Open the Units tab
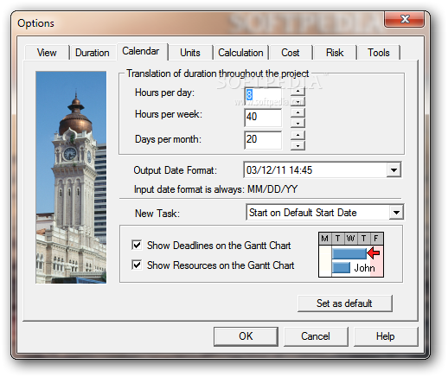This screenshot has height=377, width=448. (x=190, y=53)
